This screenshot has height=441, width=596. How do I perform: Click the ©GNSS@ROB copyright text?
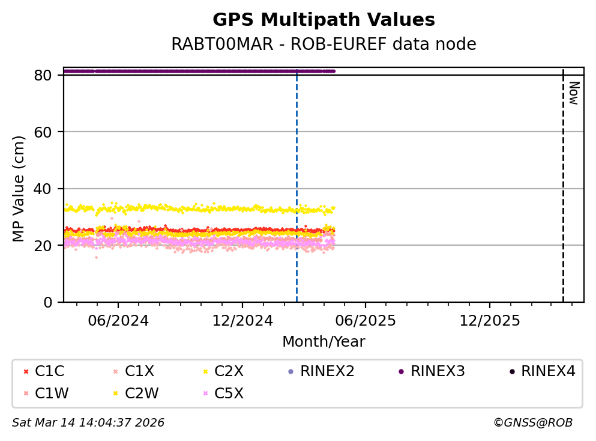coord(532,423)
